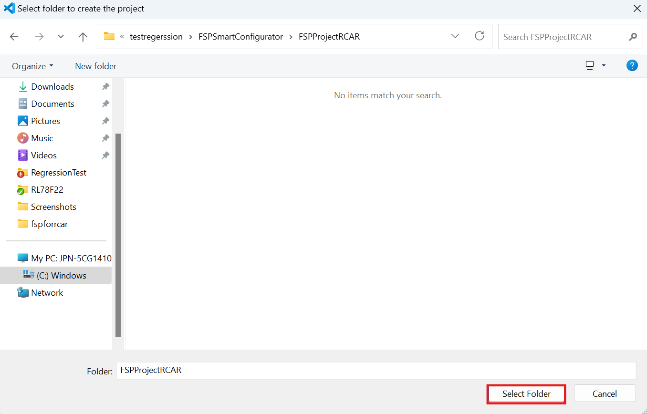Select the (C:) Windows drive
Viewport: 647px width, 414px height.
click(x=56, y=276)
